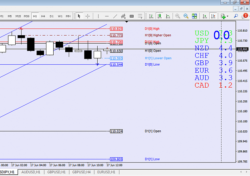Image resolution: width=250 pixels, height=176 pixels.
Task: Click the GBP currency strength row
Action: pyautogui.click(x=214, y=63)
